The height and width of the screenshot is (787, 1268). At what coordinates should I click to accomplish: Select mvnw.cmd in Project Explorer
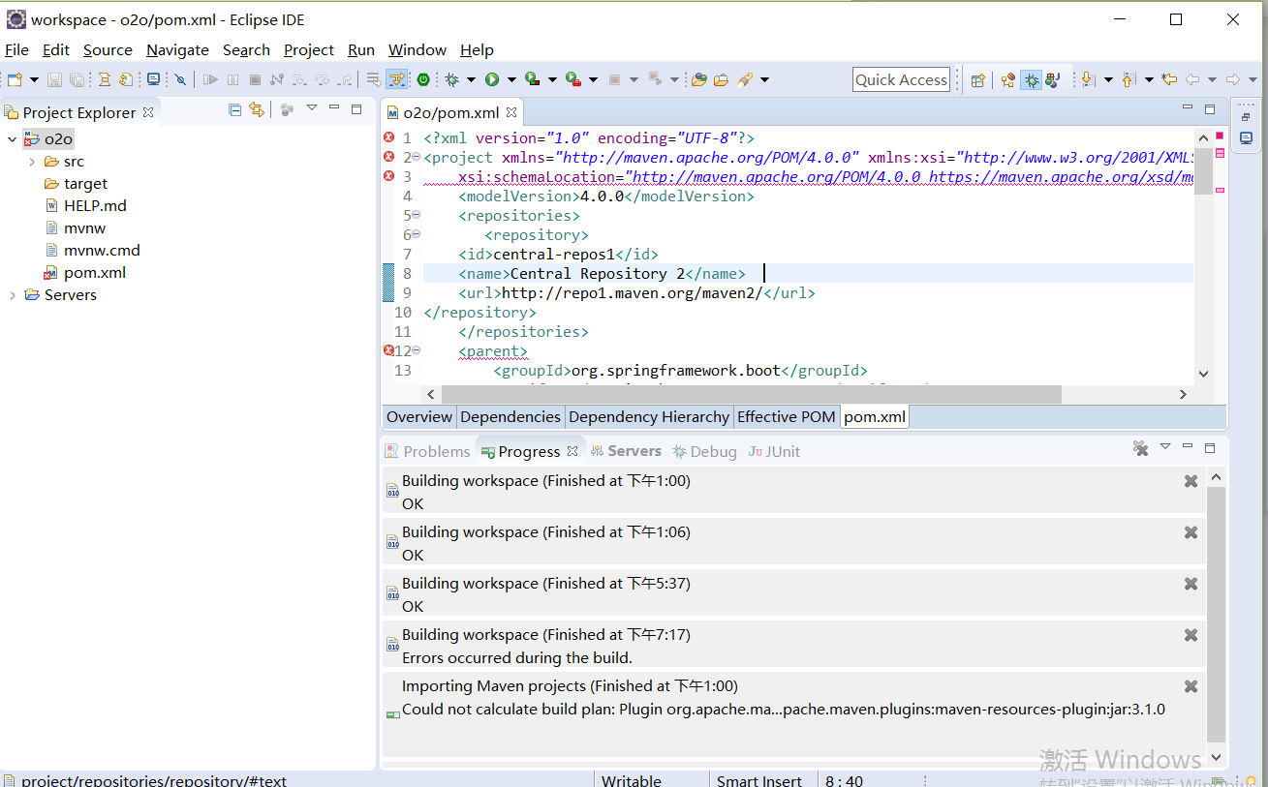(x=102, y=251)
